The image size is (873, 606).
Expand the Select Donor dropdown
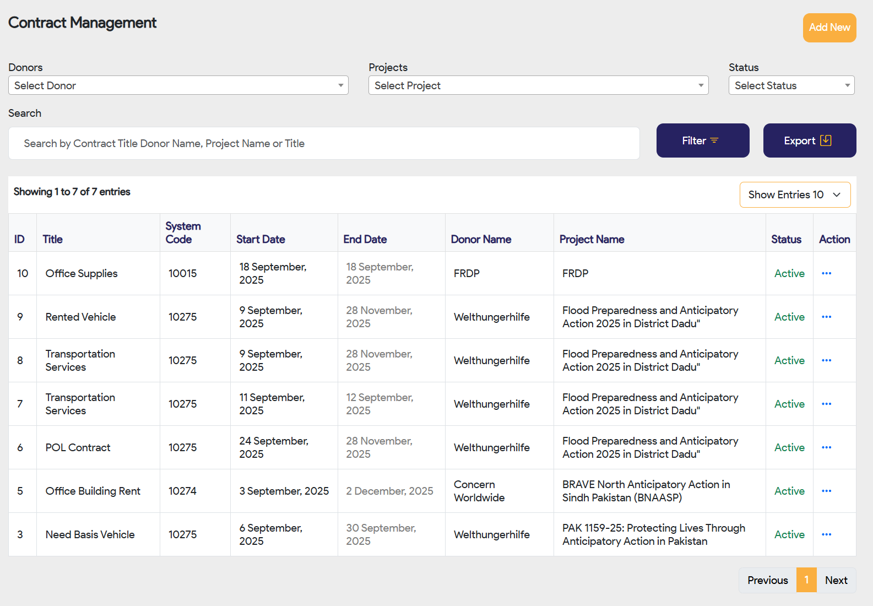[x=178, y=85]
